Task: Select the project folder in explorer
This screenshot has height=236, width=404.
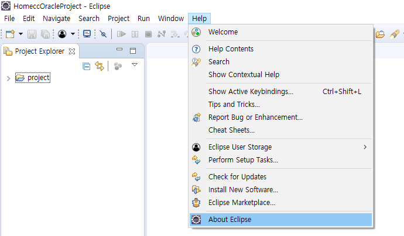Action: (33, 78)
